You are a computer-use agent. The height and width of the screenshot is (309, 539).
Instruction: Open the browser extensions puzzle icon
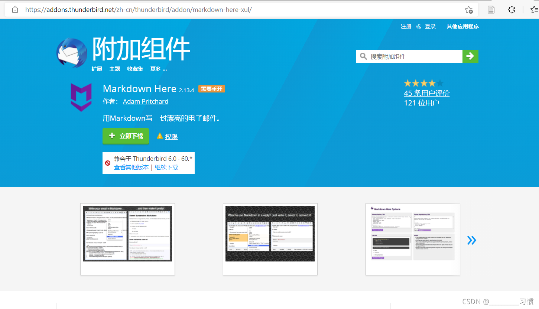[512, 10]
